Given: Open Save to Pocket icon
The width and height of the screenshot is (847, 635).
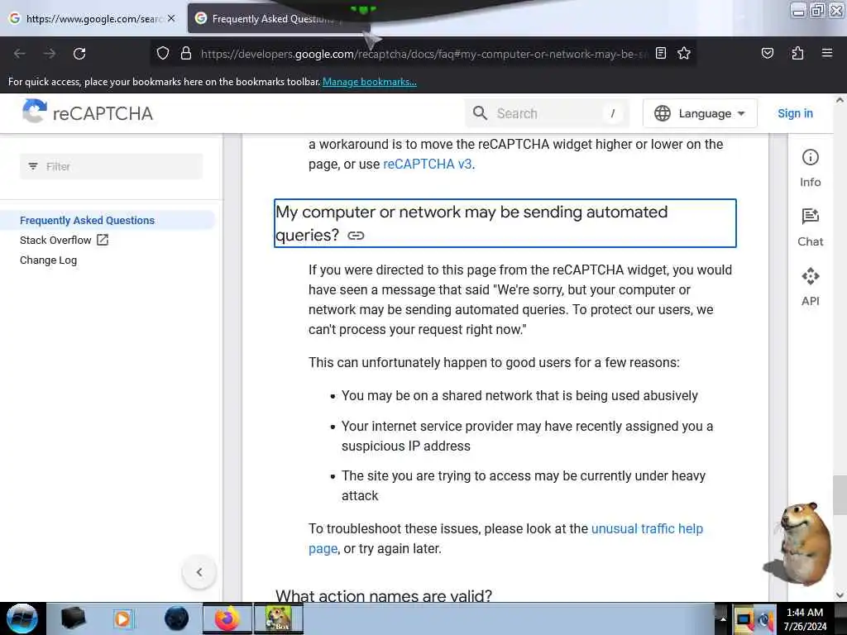Looking at the screenshot, I should tap(767, 53).
